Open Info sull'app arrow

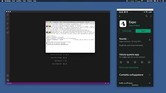[x=149, y=83]
